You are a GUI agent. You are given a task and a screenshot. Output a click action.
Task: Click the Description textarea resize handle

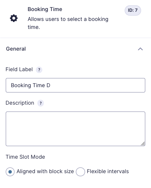click(x=143, y=143)
